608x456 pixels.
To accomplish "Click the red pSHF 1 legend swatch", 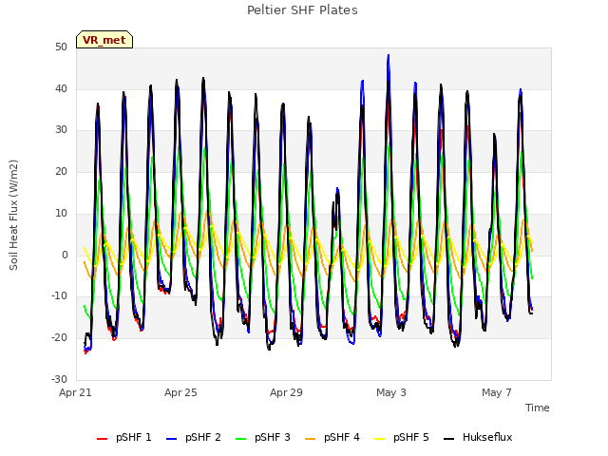I will pyautogui.click(x=102, y=439).
